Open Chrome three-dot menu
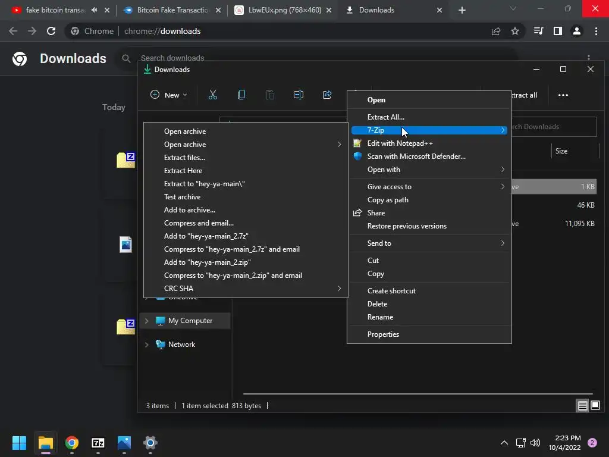Viewport: 609px width, 457px height. 596,31
